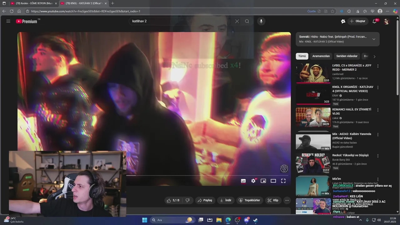Clear the search box text
This screenshot has height=225, width=400.
tap(237, 21)
